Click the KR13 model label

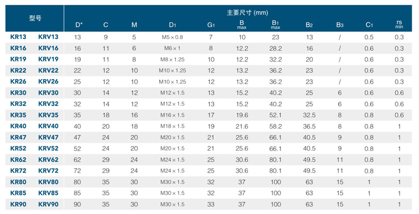point(18,37)
